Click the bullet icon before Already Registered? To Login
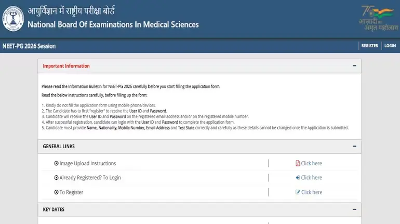The image size is (400, 224). click(x=57, y=178)
